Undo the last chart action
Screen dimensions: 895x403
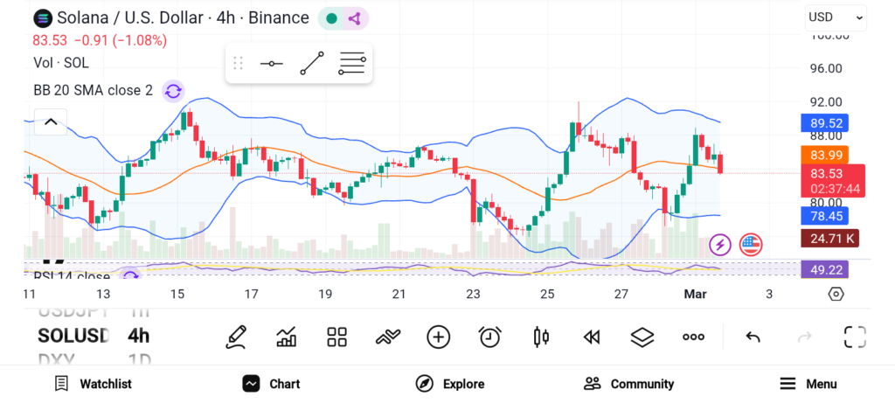tap(753, 337)
